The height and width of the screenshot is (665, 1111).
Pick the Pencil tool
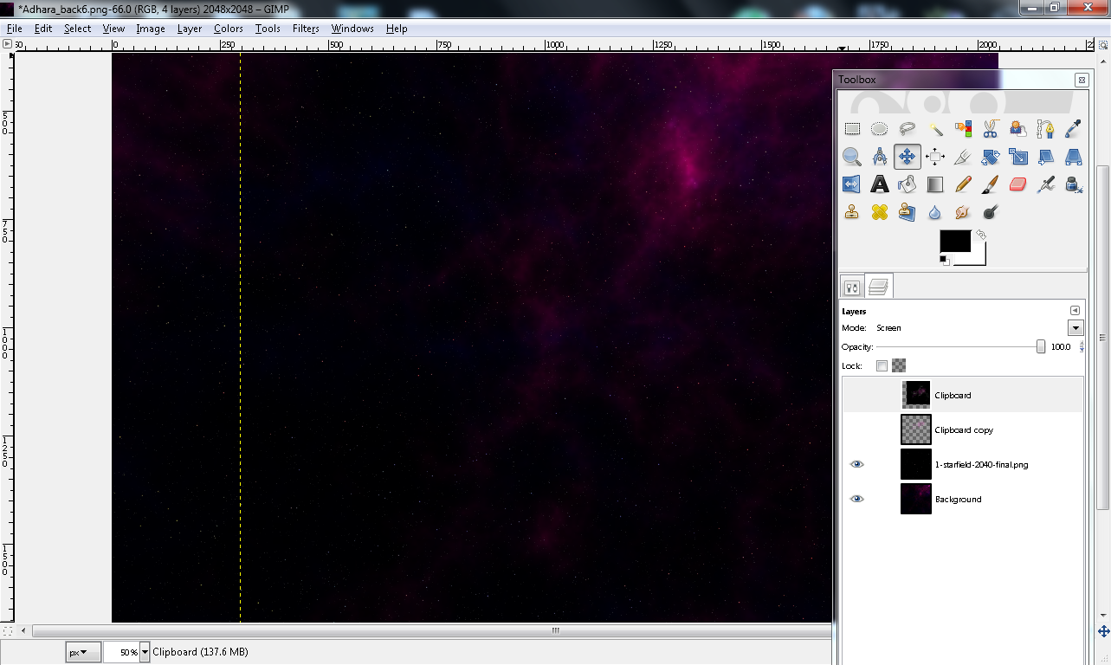tap(963, 184)
